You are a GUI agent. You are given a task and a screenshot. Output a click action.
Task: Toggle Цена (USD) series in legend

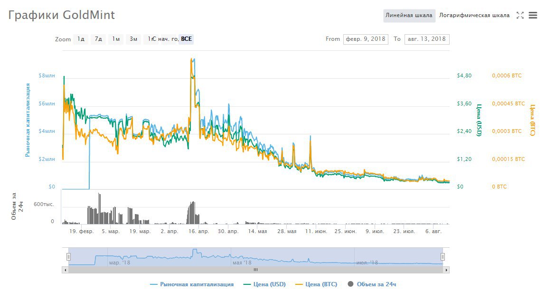click(264, 284)
